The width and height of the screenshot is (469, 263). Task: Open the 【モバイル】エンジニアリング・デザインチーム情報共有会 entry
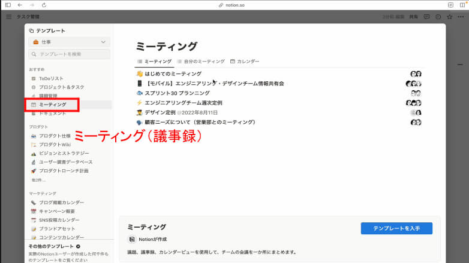click(215, 84)
